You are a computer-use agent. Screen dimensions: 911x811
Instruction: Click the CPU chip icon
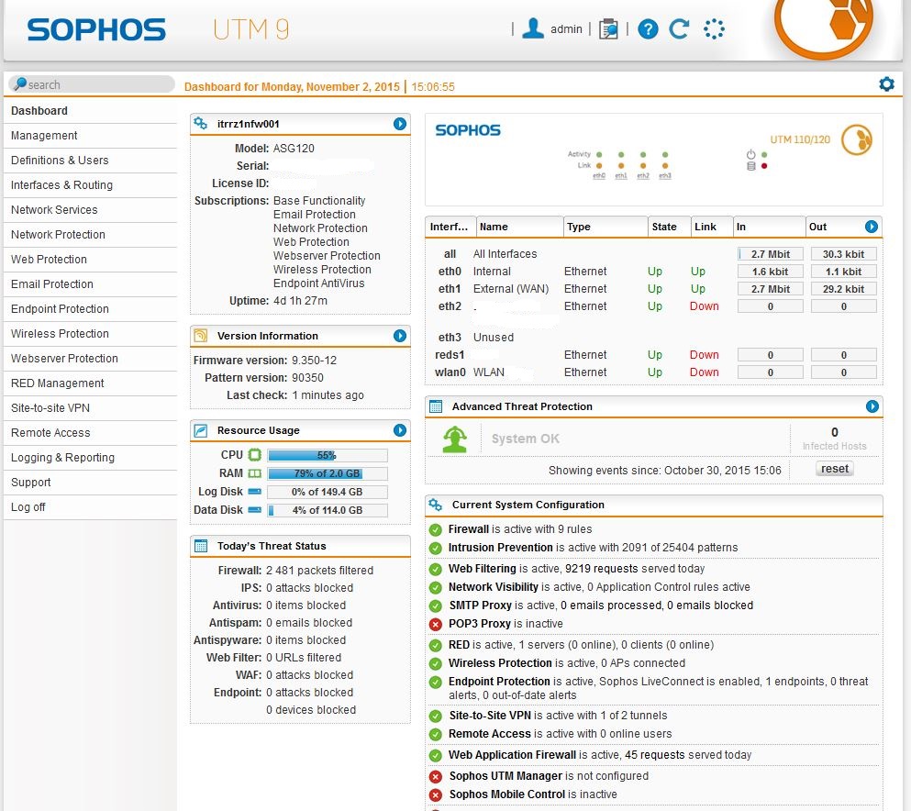tap(254, 454)
